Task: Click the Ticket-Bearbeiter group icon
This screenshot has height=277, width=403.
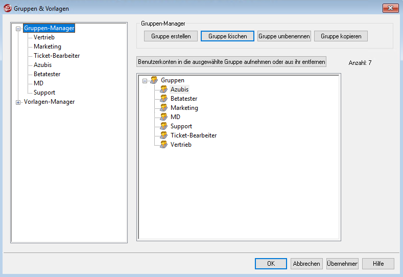Action: click(163, 135)
